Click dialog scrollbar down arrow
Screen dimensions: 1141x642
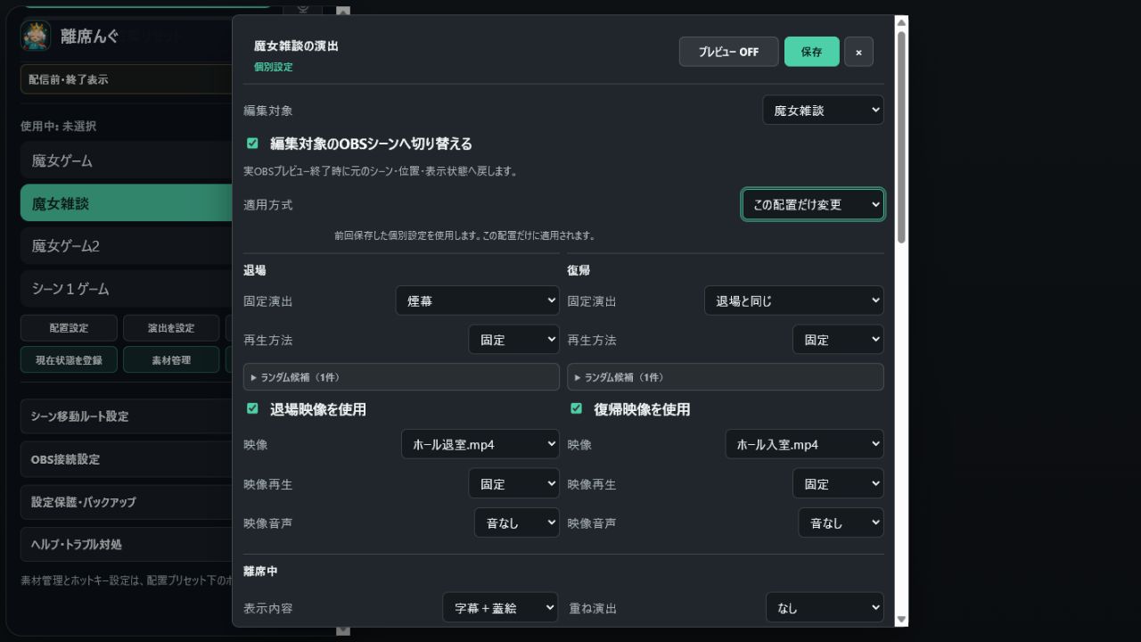(x=901, y=620)
